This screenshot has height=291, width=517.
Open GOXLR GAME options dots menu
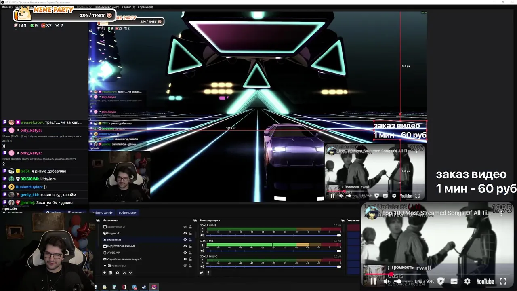(202, 230)
